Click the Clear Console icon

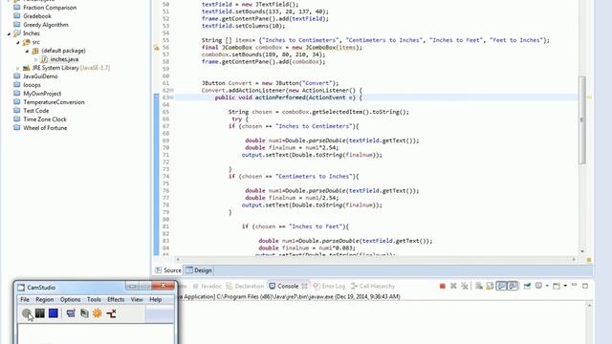coord(479,287)
